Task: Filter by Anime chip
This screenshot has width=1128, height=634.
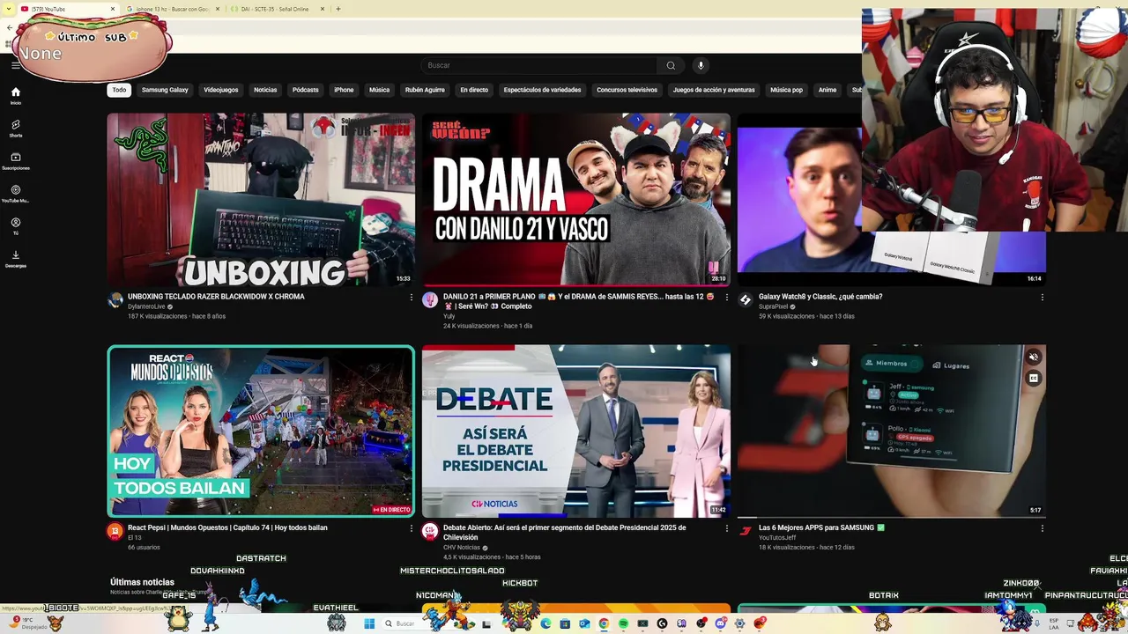Action: coord(827,90)
